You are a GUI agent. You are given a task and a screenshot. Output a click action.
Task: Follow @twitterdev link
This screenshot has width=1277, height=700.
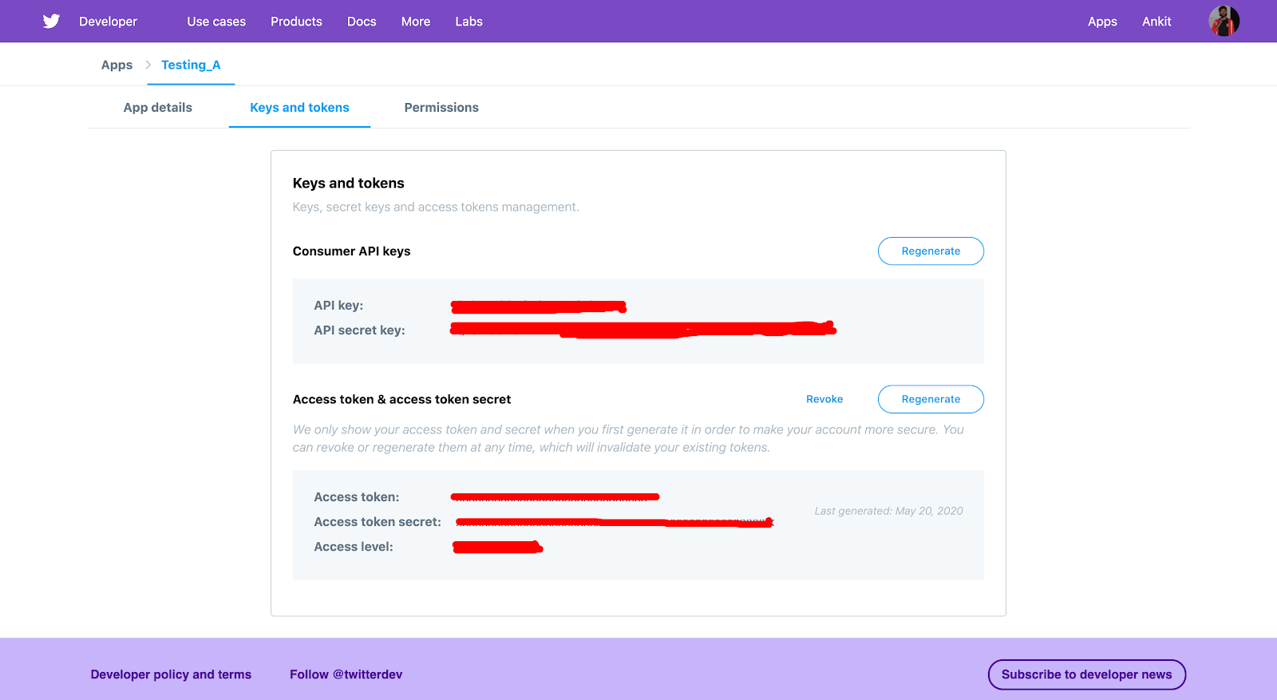click(x=346, y=674)
